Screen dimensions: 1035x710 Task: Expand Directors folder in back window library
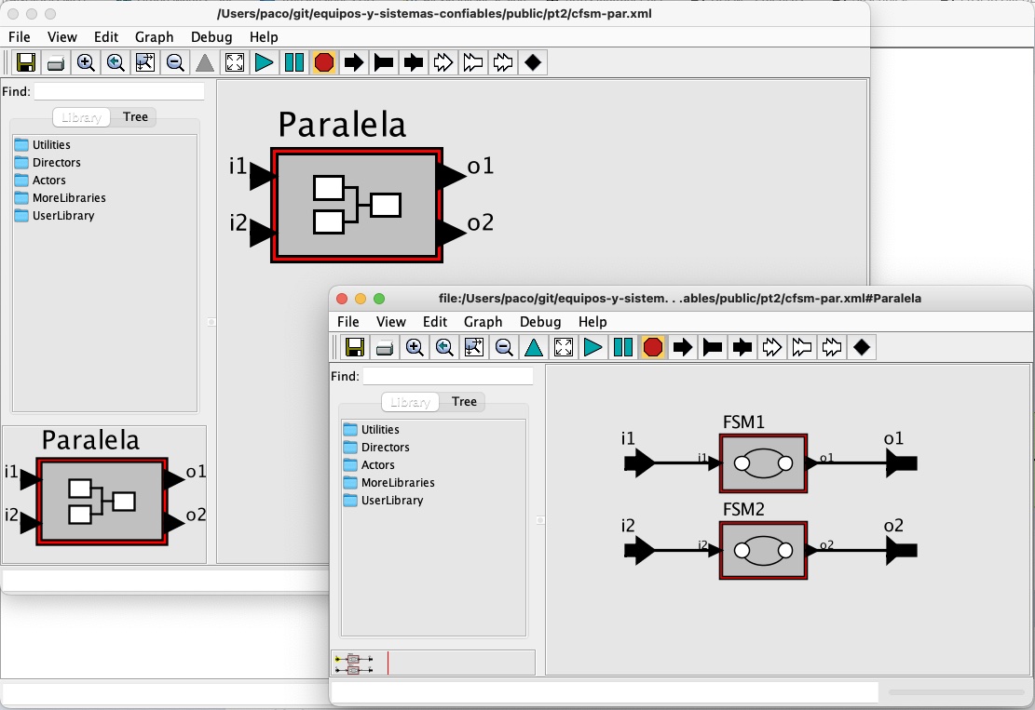pos(48,162)
